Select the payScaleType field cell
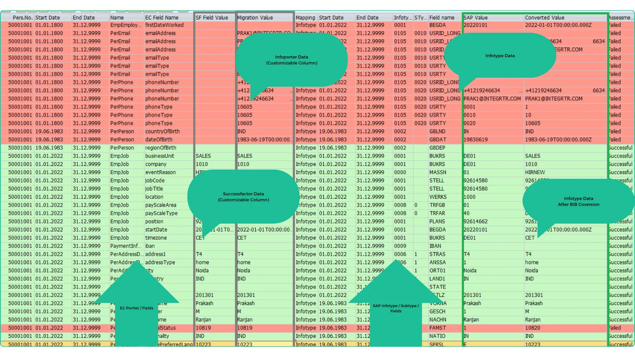The height and width of the screenshot is (357, 635). 169,213
